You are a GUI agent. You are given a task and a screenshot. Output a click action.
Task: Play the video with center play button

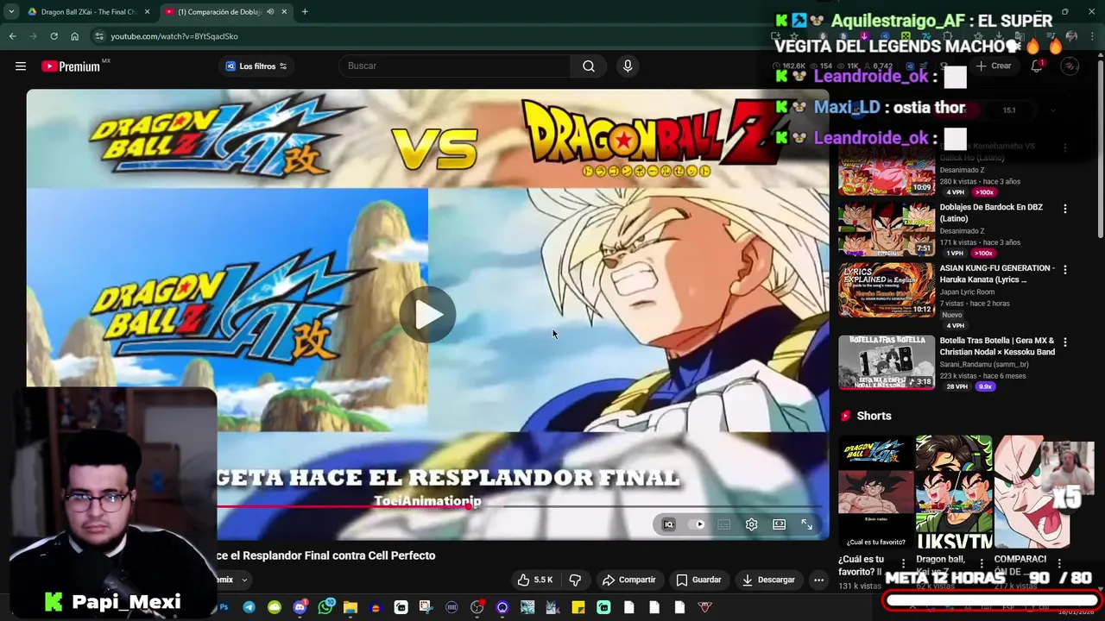428,315
